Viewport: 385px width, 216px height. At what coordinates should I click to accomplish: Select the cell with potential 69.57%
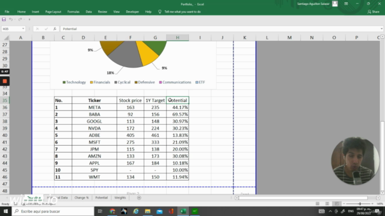pos(177,115)
